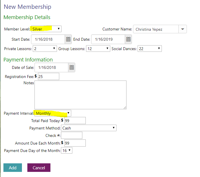Select the Amount Due Each Month field

click(x=75, y=143)
